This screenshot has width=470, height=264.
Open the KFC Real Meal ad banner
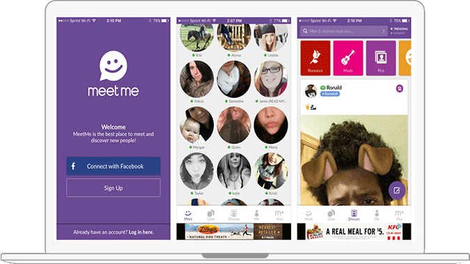[354, 232]
